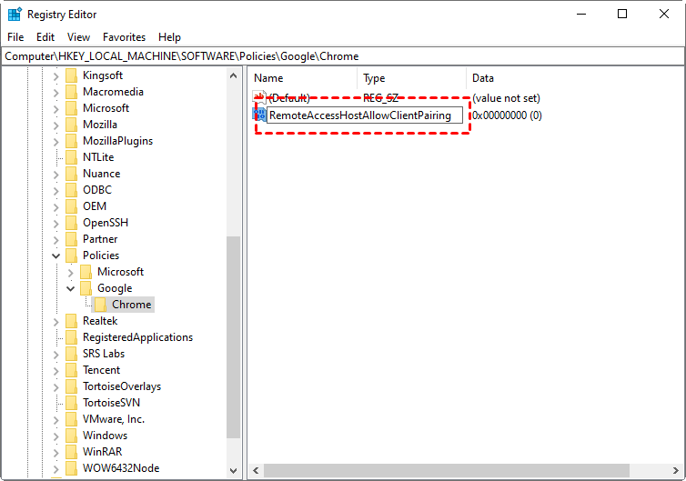The width and height of the screenshot is (686, 481).
Task: Click the Tencent folder icon
Action: (71, 370)
